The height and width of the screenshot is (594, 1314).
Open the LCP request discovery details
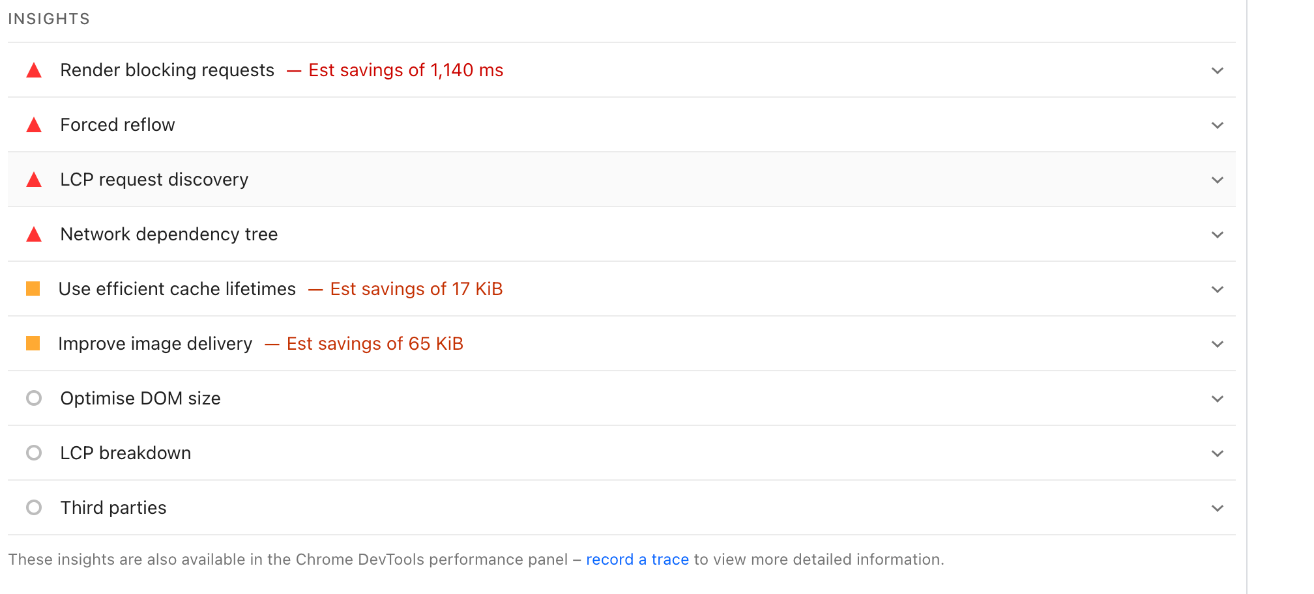pos(1218,180)
